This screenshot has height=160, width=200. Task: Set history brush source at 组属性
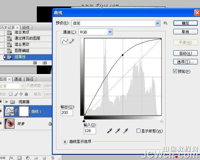pos(2,57)
